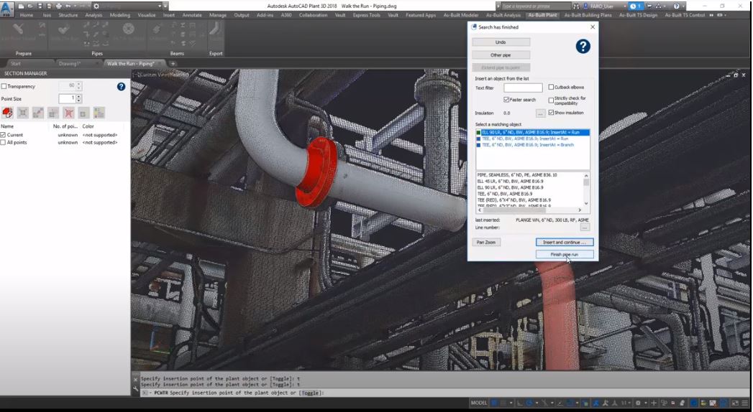
Task: Click the Pan Zoom button
Action: [486, 243]
